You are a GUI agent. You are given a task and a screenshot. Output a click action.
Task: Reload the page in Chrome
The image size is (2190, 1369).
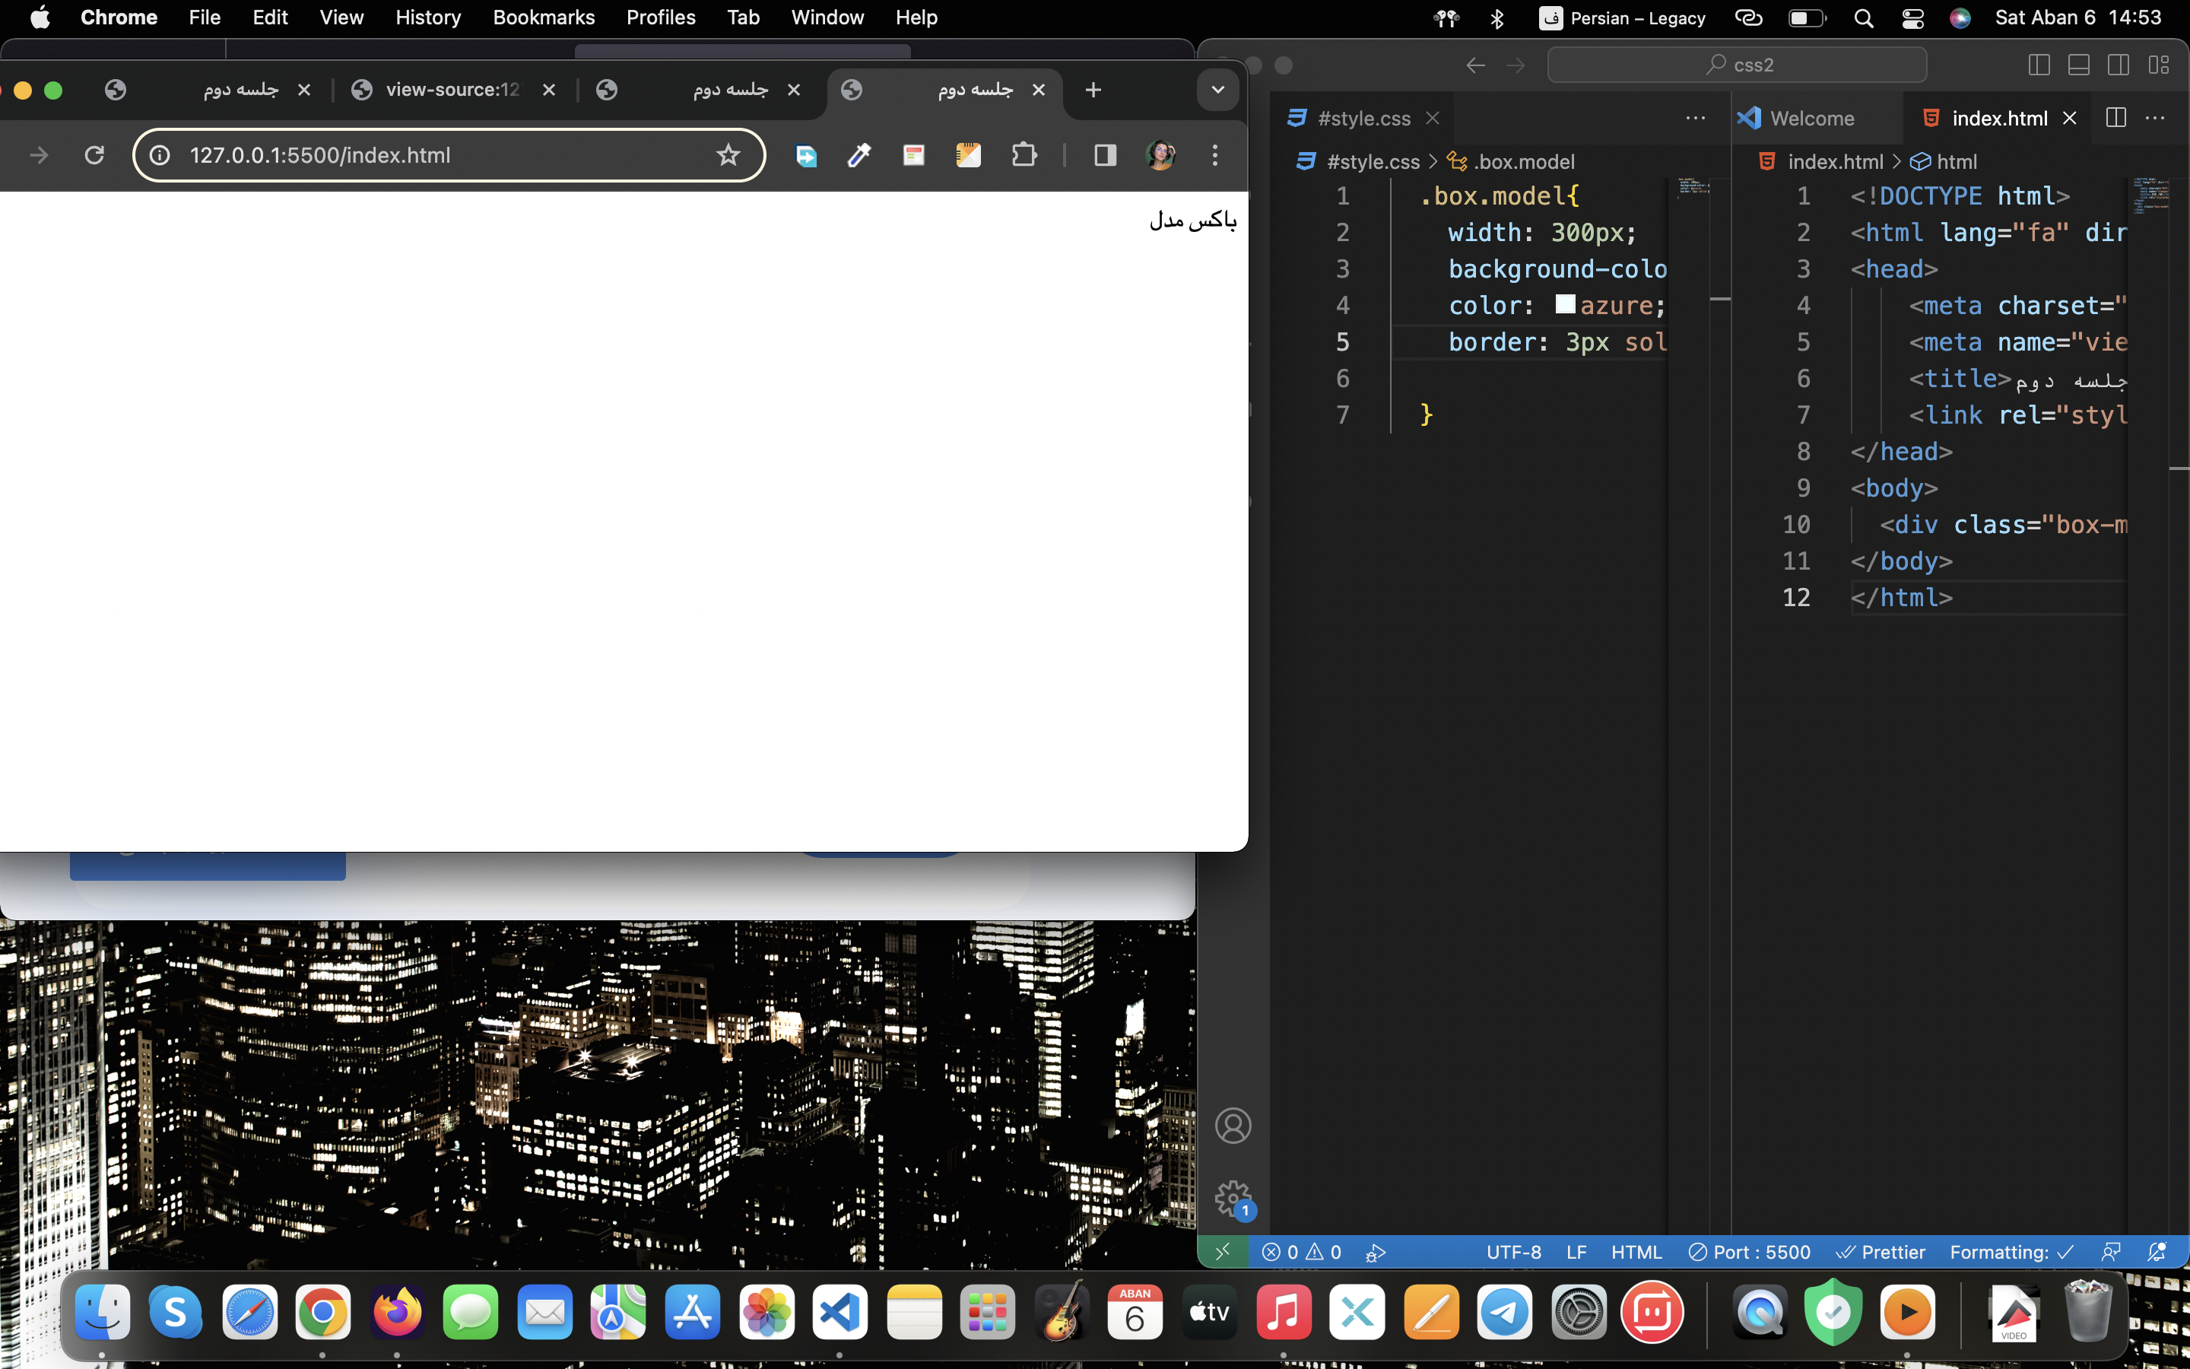(94, 155)
